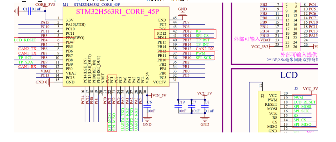Image resolution: width=336 pixels, height=142 pixels.
Task: Click capacitor C6 symbol below VIN_5V
Action: coord(147,106)
